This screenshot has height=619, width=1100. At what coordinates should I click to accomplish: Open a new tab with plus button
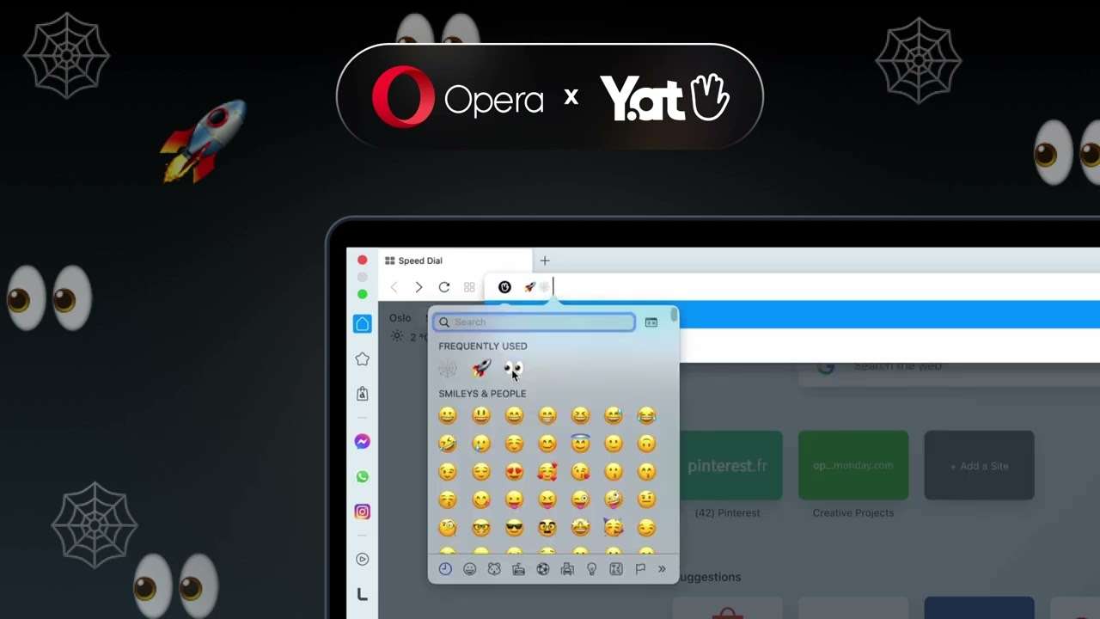544,260
